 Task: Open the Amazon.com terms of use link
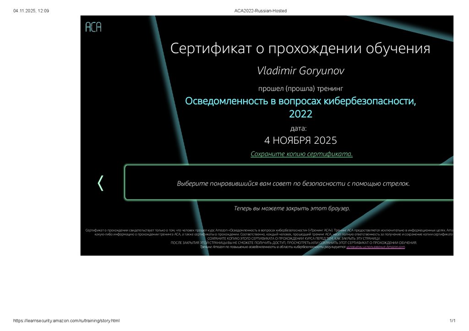click(376, 247)
